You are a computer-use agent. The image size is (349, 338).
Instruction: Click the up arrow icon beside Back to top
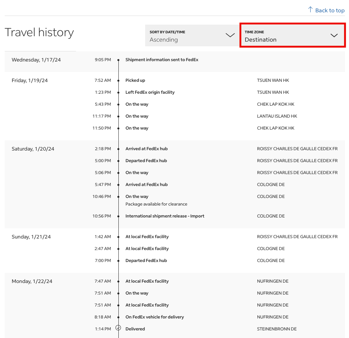tap(310, 10)
